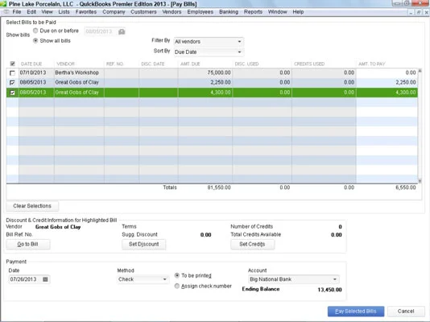Click QuickBooks app icon in title bar
This screenshot has width=430, height=322.
3,4
